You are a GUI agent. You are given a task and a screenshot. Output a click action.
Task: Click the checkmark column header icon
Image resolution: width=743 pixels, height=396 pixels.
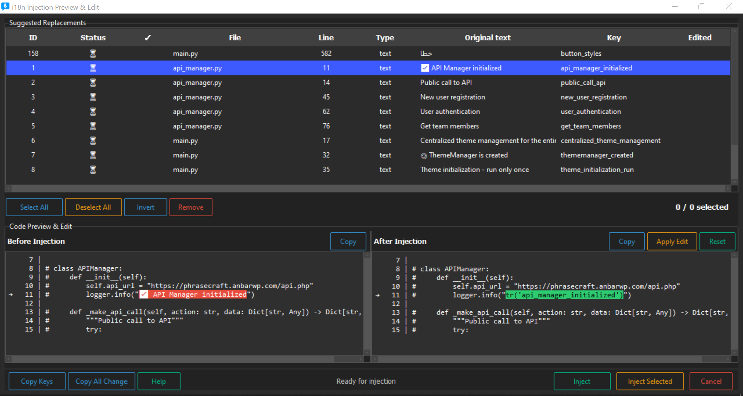click(148, 38)
